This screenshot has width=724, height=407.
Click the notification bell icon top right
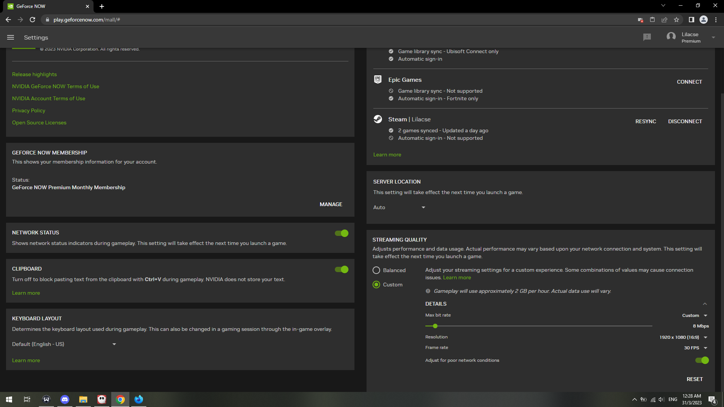pos(647,37)
